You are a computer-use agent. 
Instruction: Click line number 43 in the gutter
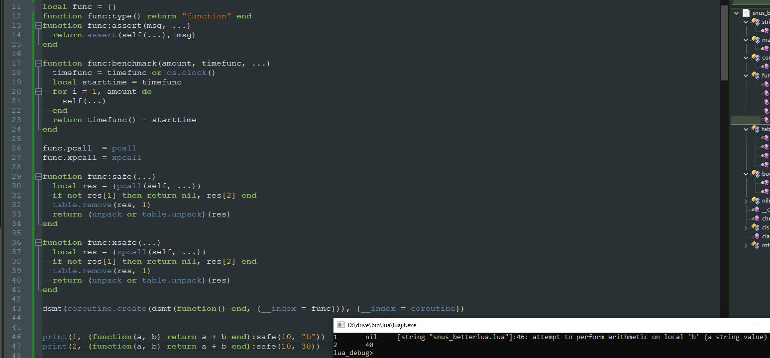[x=16, y=308]
